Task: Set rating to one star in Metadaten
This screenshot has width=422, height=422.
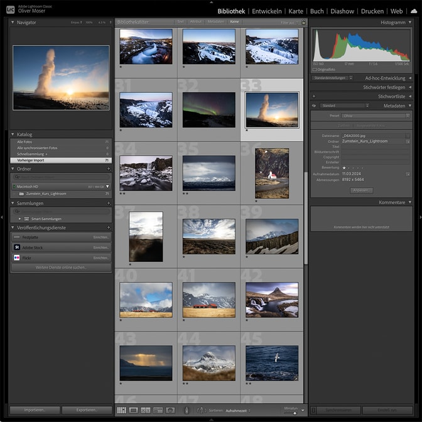Action: tap(344, 168)
